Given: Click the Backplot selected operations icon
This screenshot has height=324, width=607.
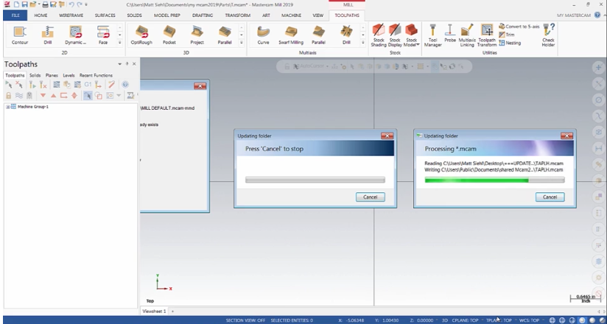Looking at the screenshot, I should (x=57, y=85).
